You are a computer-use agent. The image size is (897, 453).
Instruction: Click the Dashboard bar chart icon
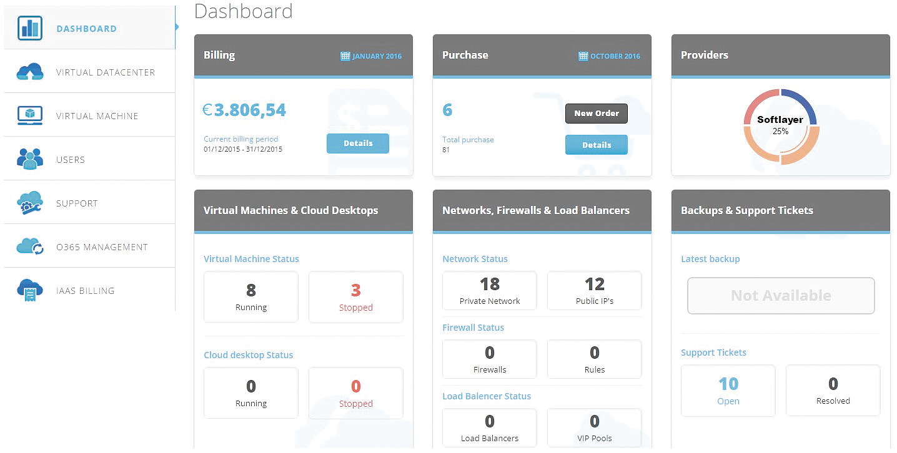[x=30, y=28]
